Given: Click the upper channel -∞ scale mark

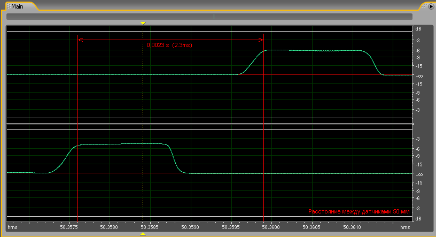Looking at the screenshot, I should (x=419, y=76).
